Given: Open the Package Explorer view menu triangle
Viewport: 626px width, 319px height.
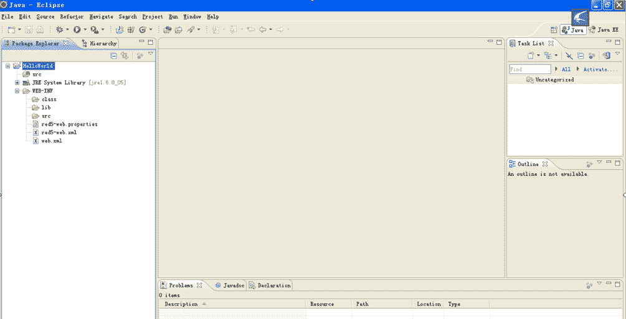Looking at the screenshot, I should (x=150, y=55).
